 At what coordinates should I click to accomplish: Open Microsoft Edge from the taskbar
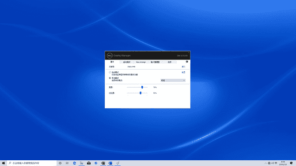[x=74, y=163]
